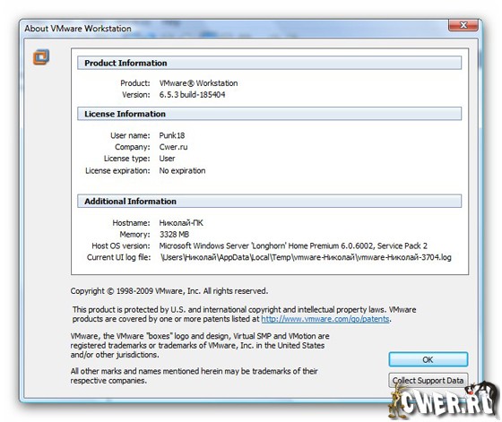Click the Product Information section header
Image resolution: width=502 pixels, height=422 pixels.
tap(269, 63)
